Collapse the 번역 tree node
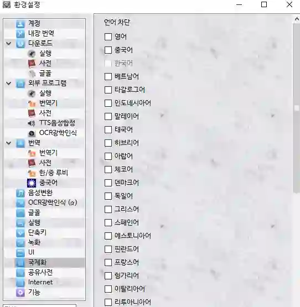 click(x=9, y=143)
